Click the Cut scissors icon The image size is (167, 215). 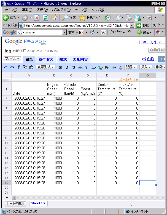point(19,67)
